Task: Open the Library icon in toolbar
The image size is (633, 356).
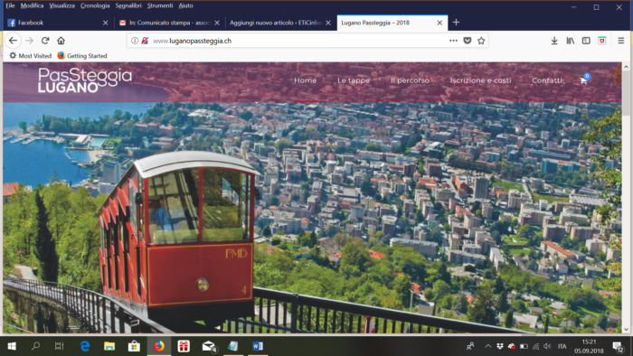Action: [x=571, y=41]
